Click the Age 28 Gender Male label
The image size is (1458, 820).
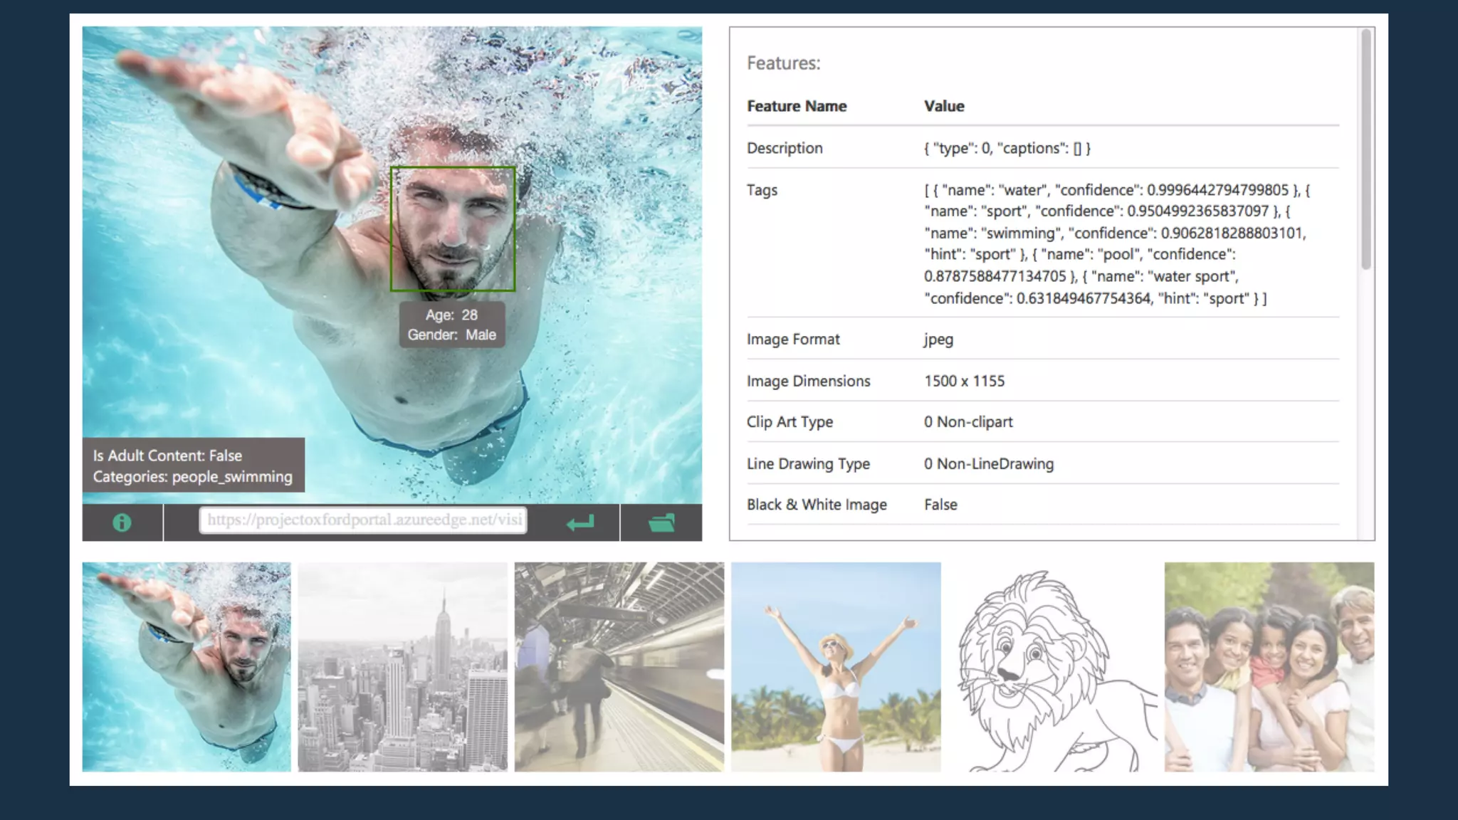(452, 325)
